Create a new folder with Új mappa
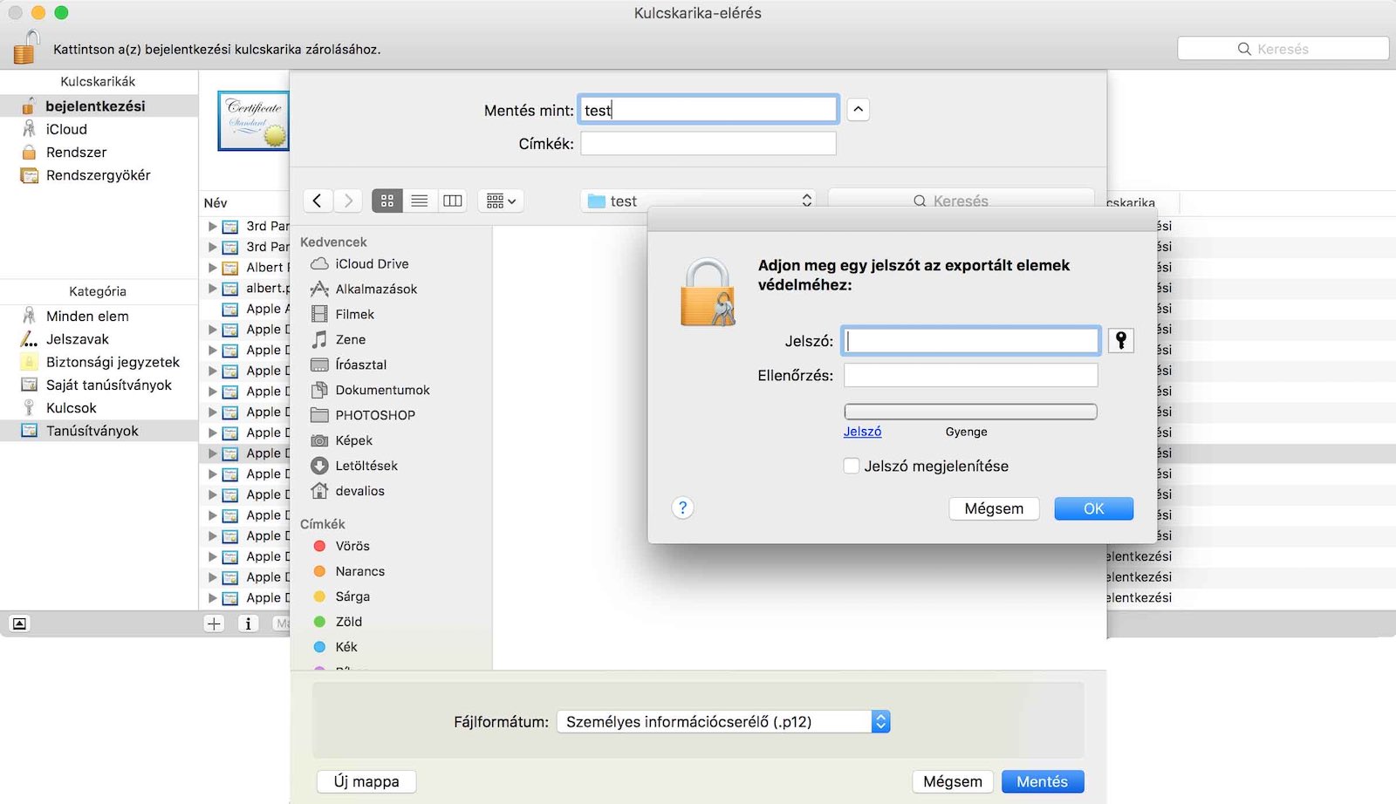 366,780
